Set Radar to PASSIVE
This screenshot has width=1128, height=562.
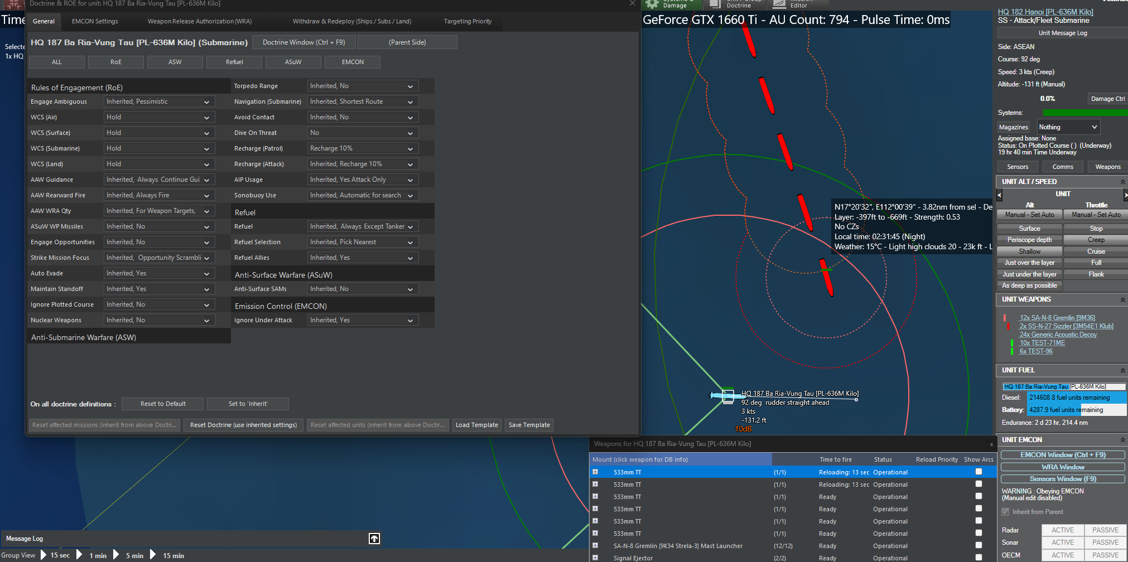[1105, 530]
